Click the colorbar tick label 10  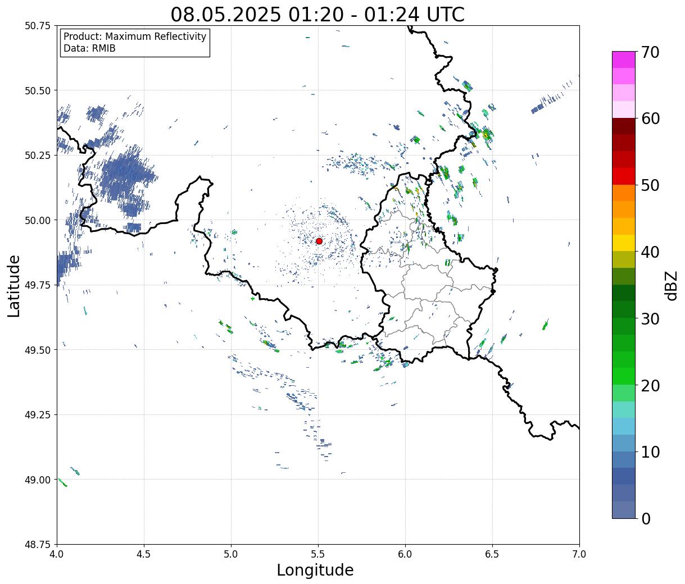click(x=650, y=452)
